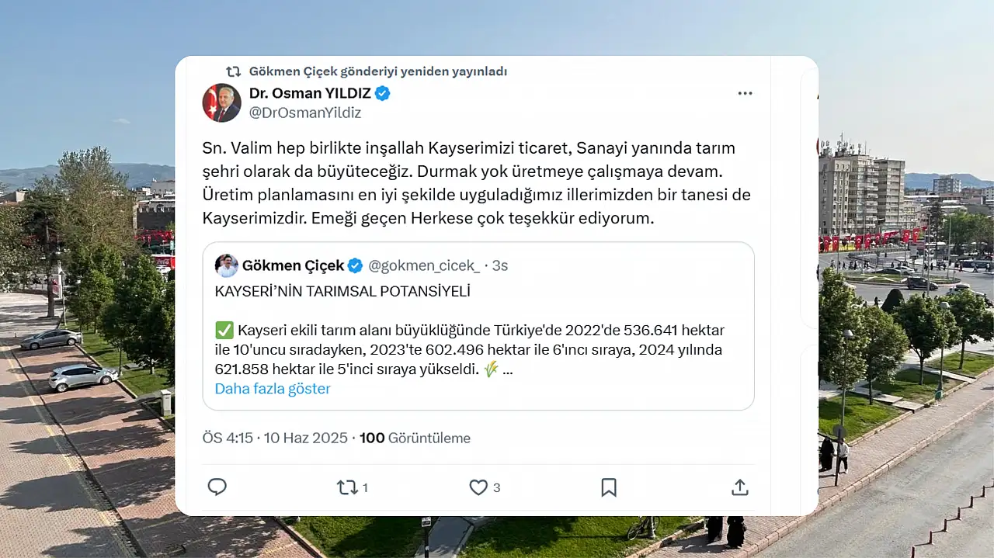Click the Gökmen Çiçek name in quoted tweet

[293, 265]
